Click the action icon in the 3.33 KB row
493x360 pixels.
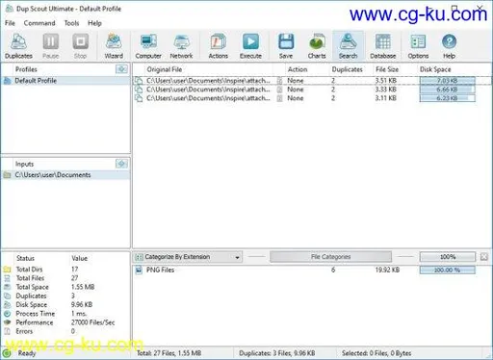pyautogui.click(x=279, y=90)
